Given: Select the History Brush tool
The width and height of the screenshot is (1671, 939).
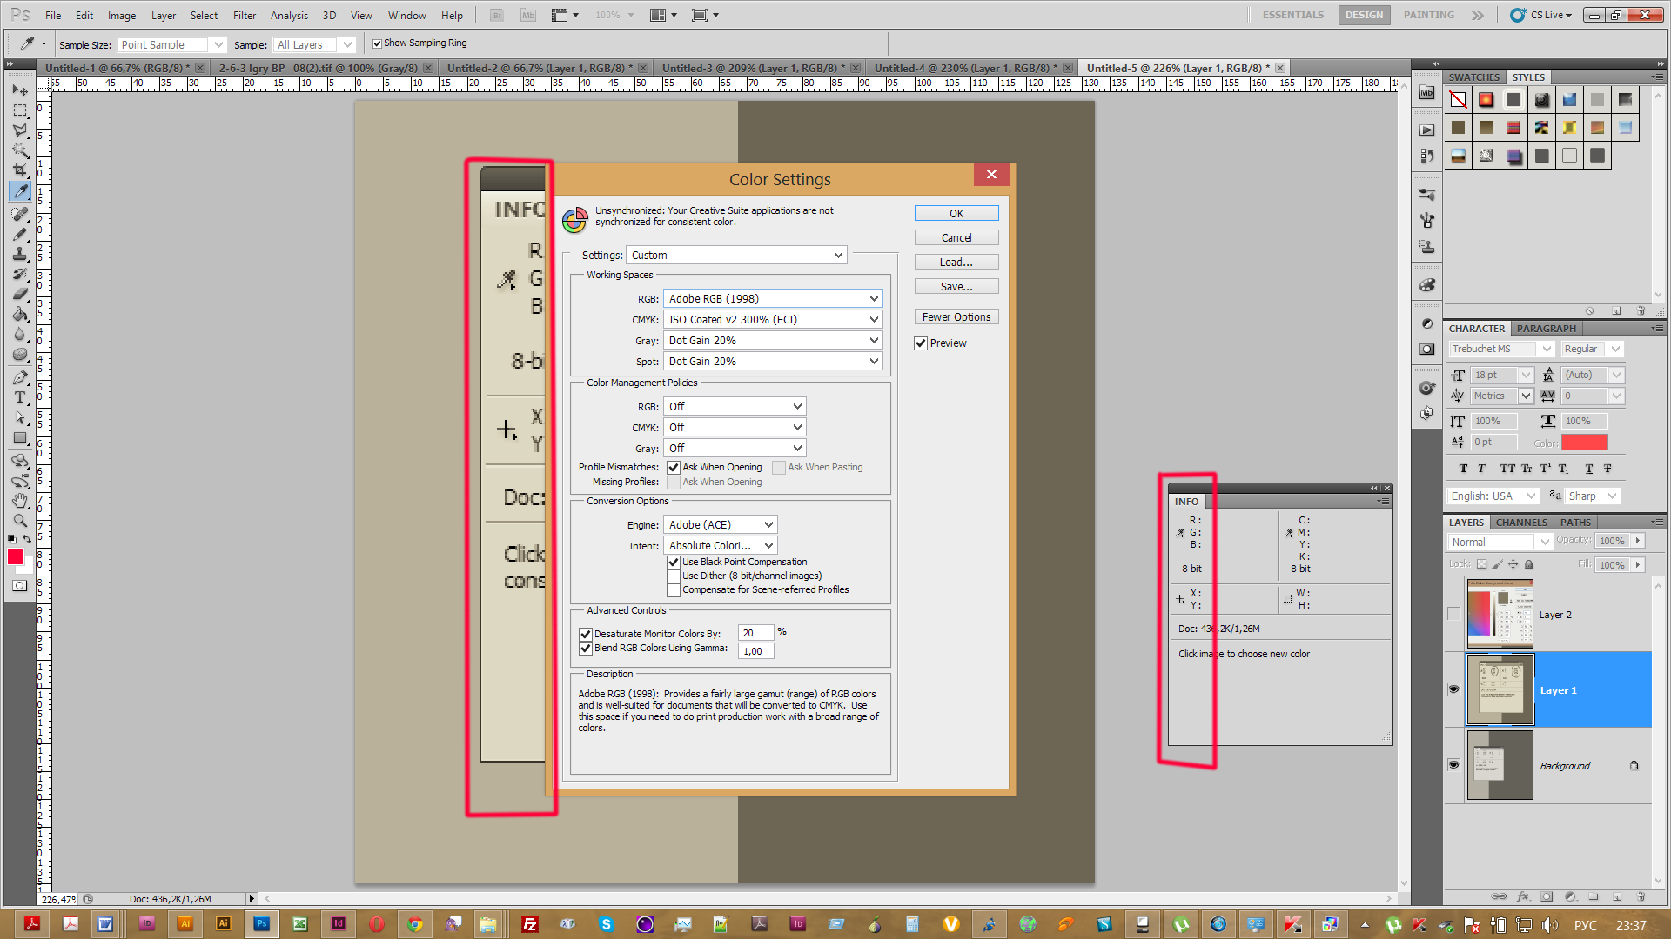Looking at the screenshot, I should point(20,274).
